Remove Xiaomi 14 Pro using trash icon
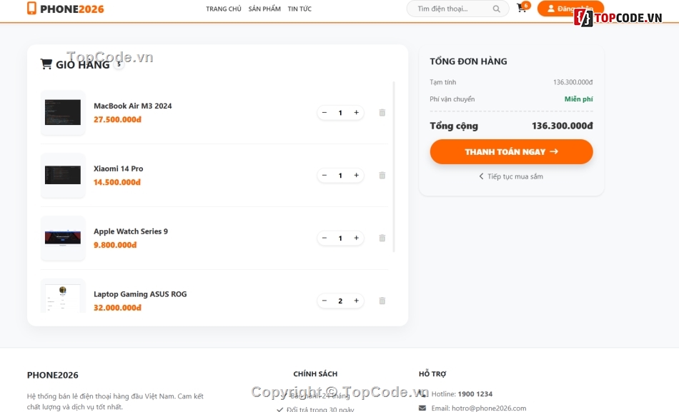The image size is (679, 412). [x=382, y=175]
